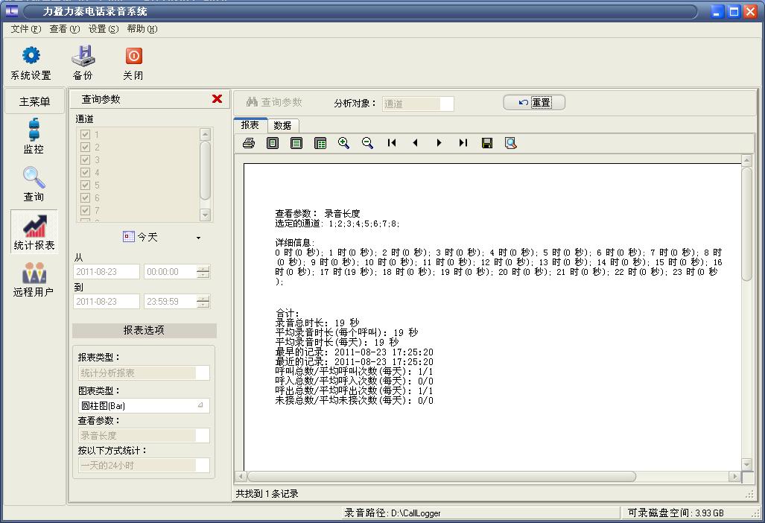Switch to the 数据 tab
The width and height of the screenshot is (765, 523).
coord(282,125)
